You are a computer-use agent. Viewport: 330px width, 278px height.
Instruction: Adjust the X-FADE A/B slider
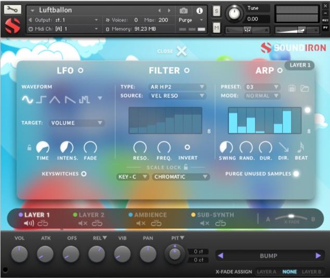tap(291, 217)
